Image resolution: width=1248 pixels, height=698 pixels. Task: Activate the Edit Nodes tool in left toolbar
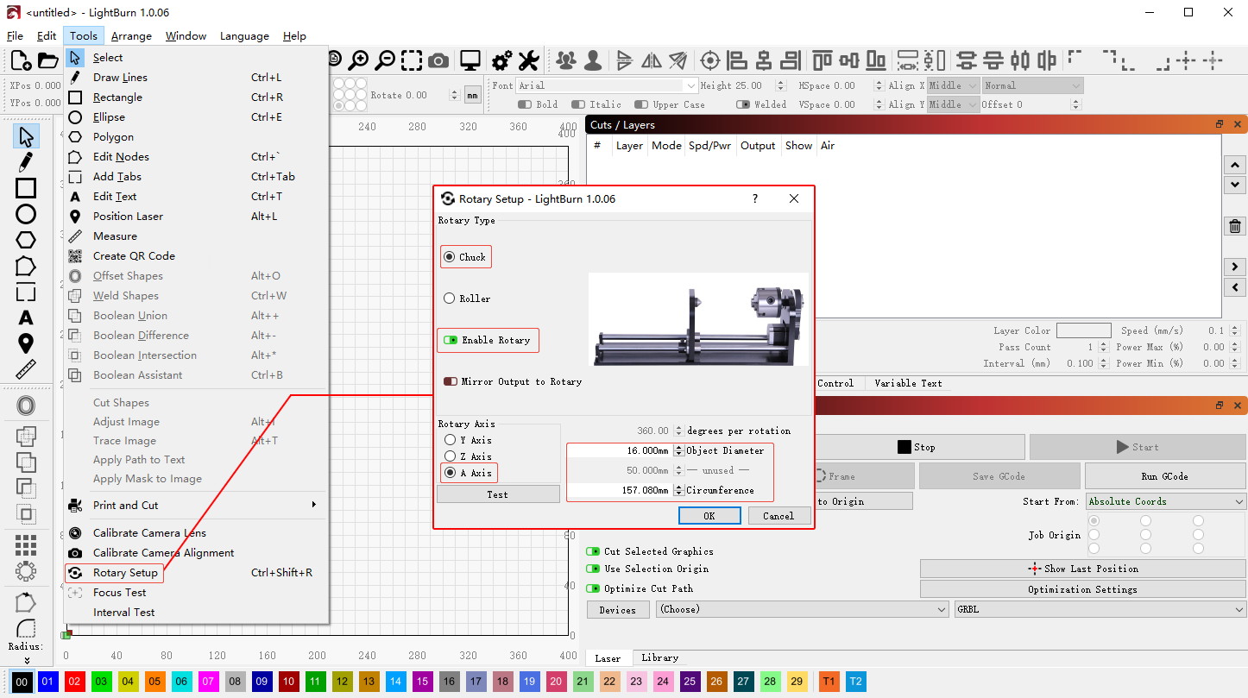click(x=26, y=266)
